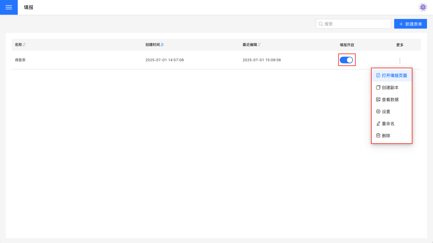This screenshot has width=433, height=243.
Task: Click the 重命名 pencil icon in menu
Action: pos(378,123)
